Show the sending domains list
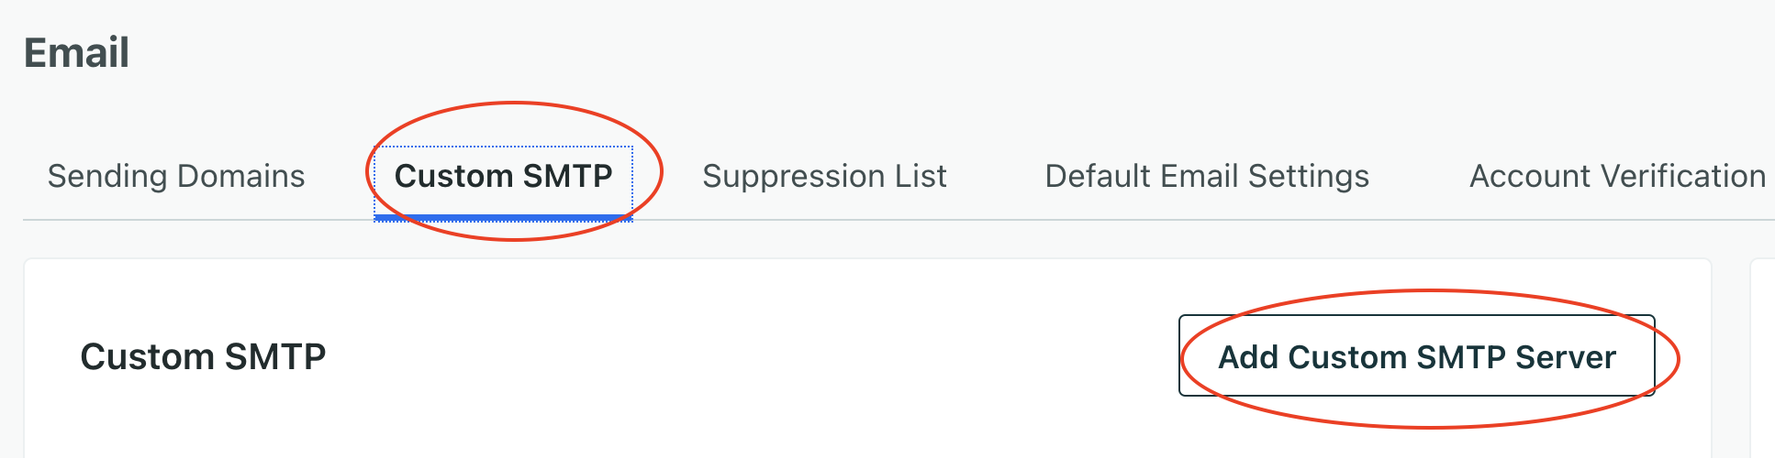The height and width of the screenshot is (458, 1775). (x=176, y=176)
